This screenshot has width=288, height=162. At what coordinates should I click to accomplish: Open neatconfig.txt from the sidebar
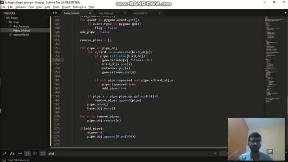(x=21, y=35)
